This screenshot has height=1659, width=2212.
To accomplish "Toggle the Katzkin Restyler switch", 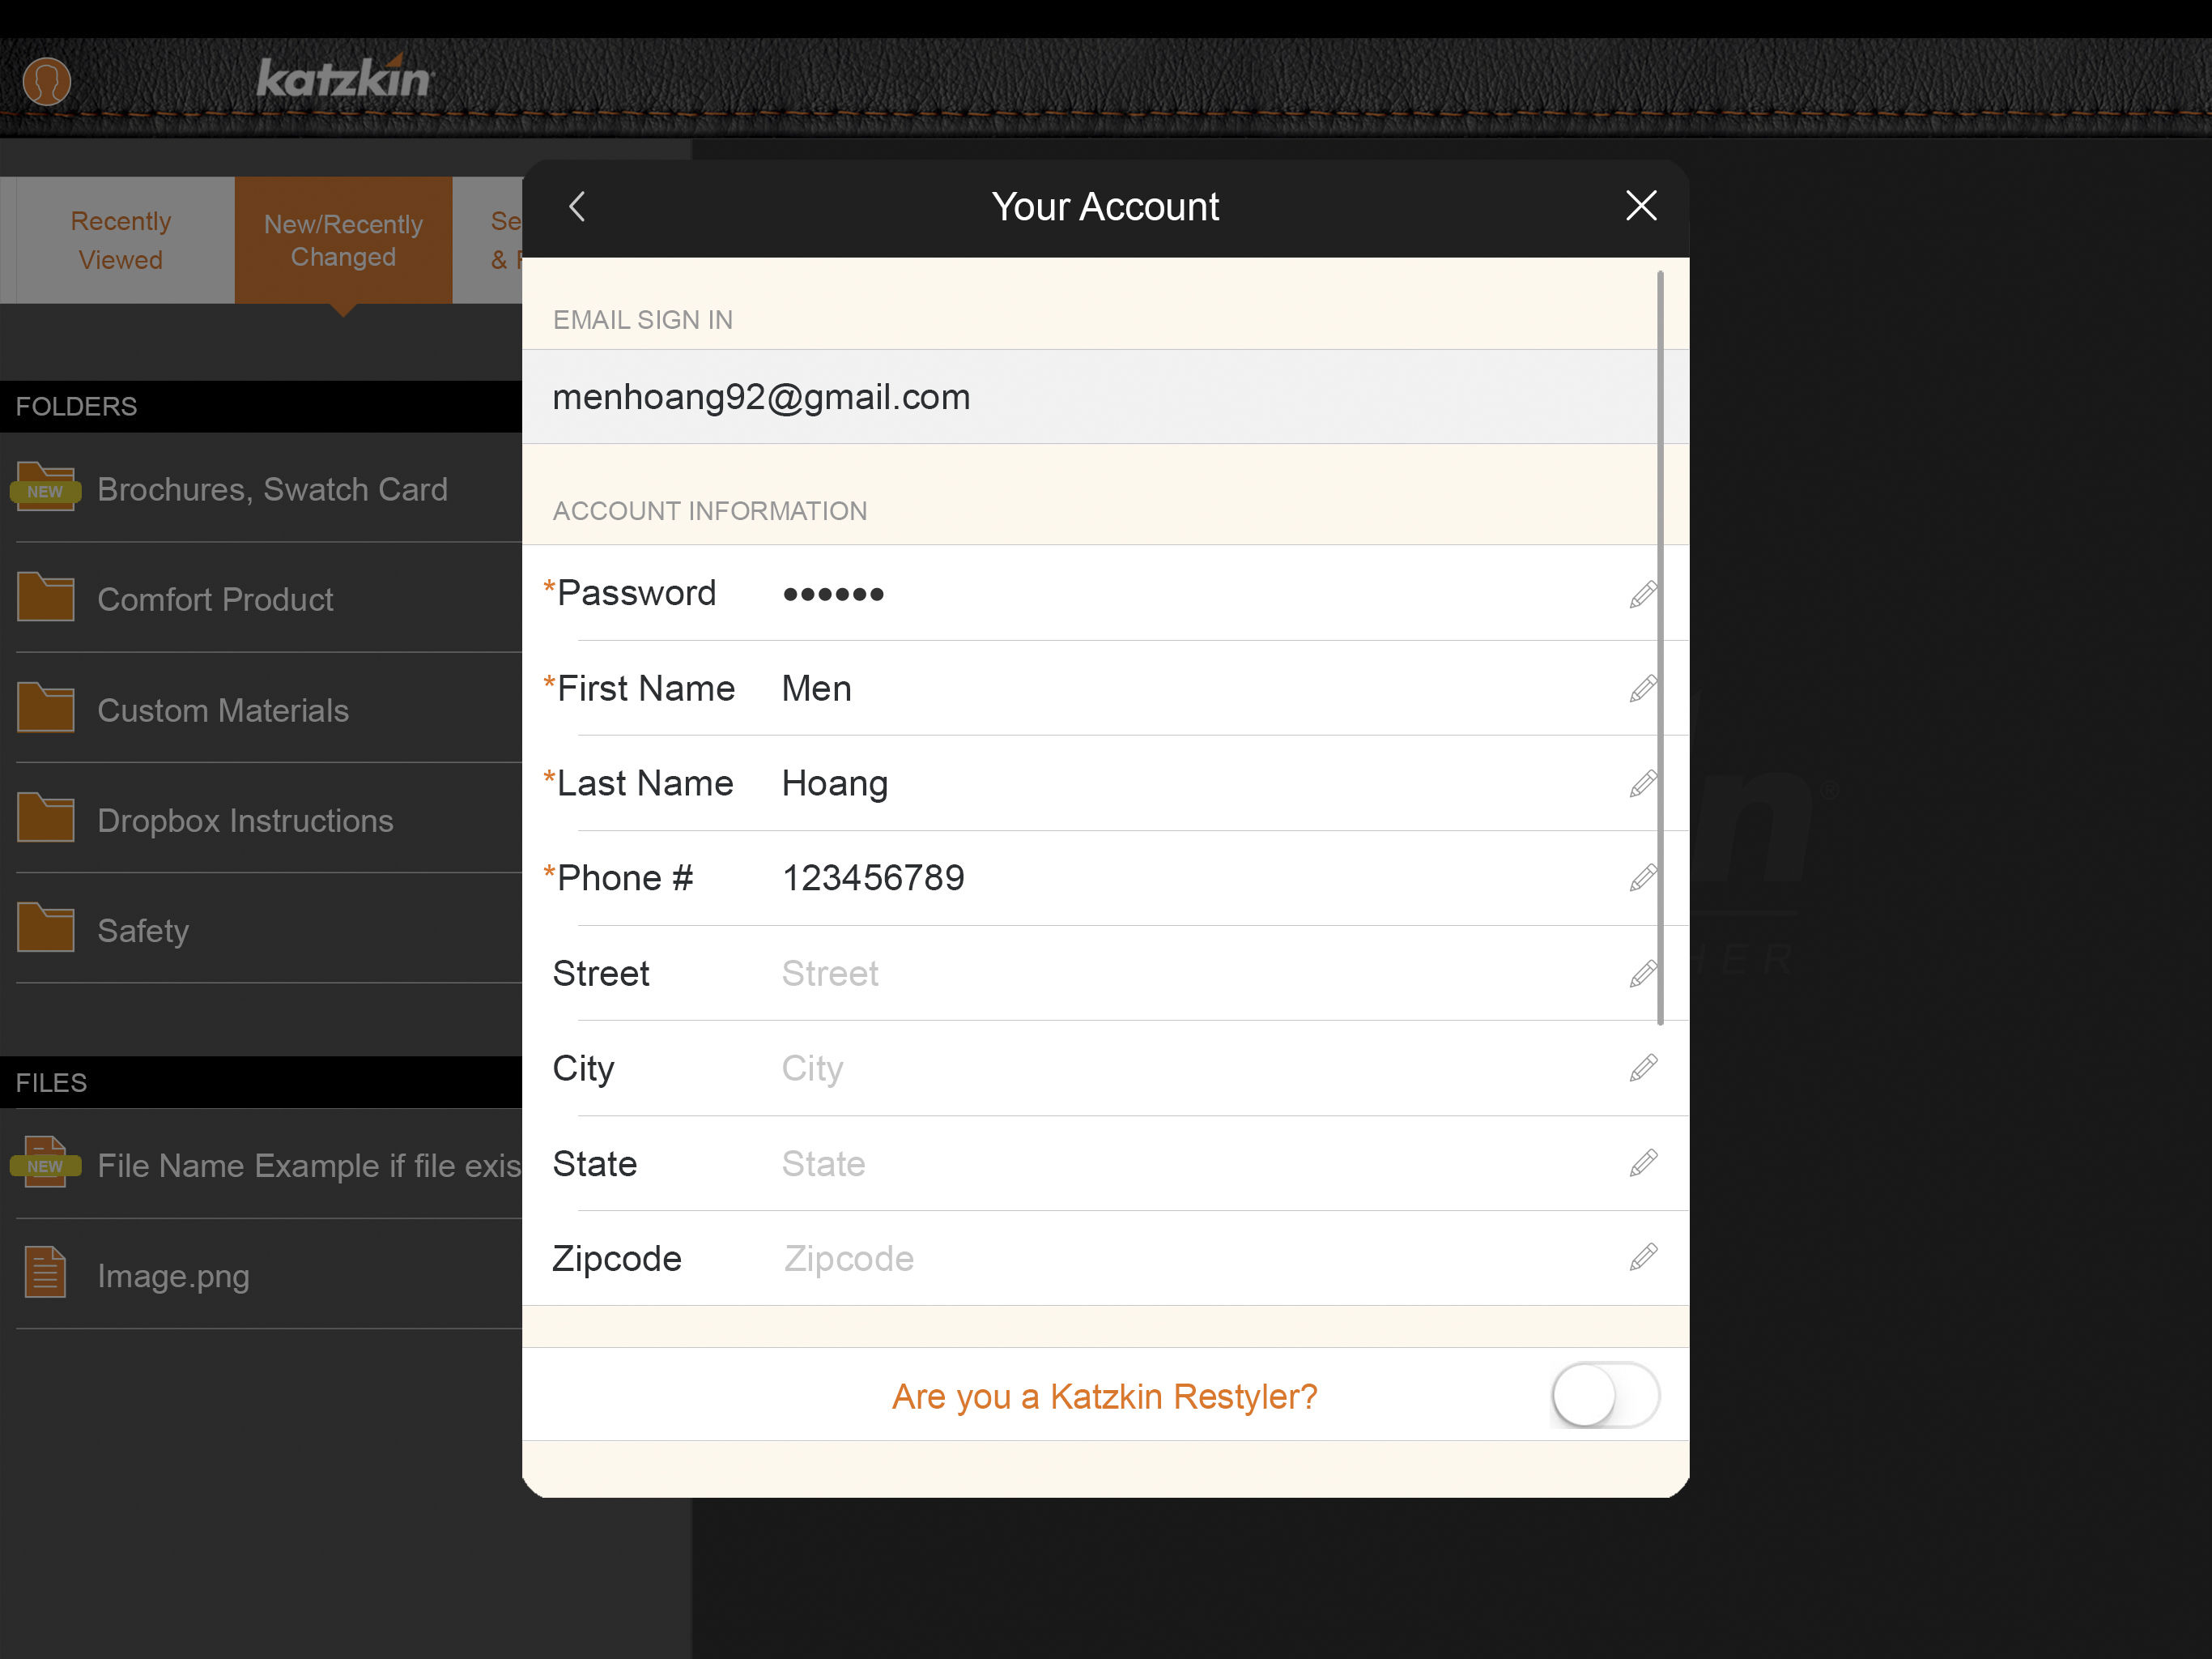I will pyautogui.click(x=1605, y=1395).
